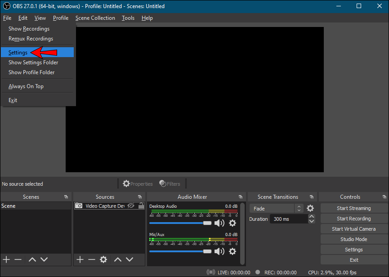Open Mic/Aux gear settings

pyautogui.click(x=232, y=251)
